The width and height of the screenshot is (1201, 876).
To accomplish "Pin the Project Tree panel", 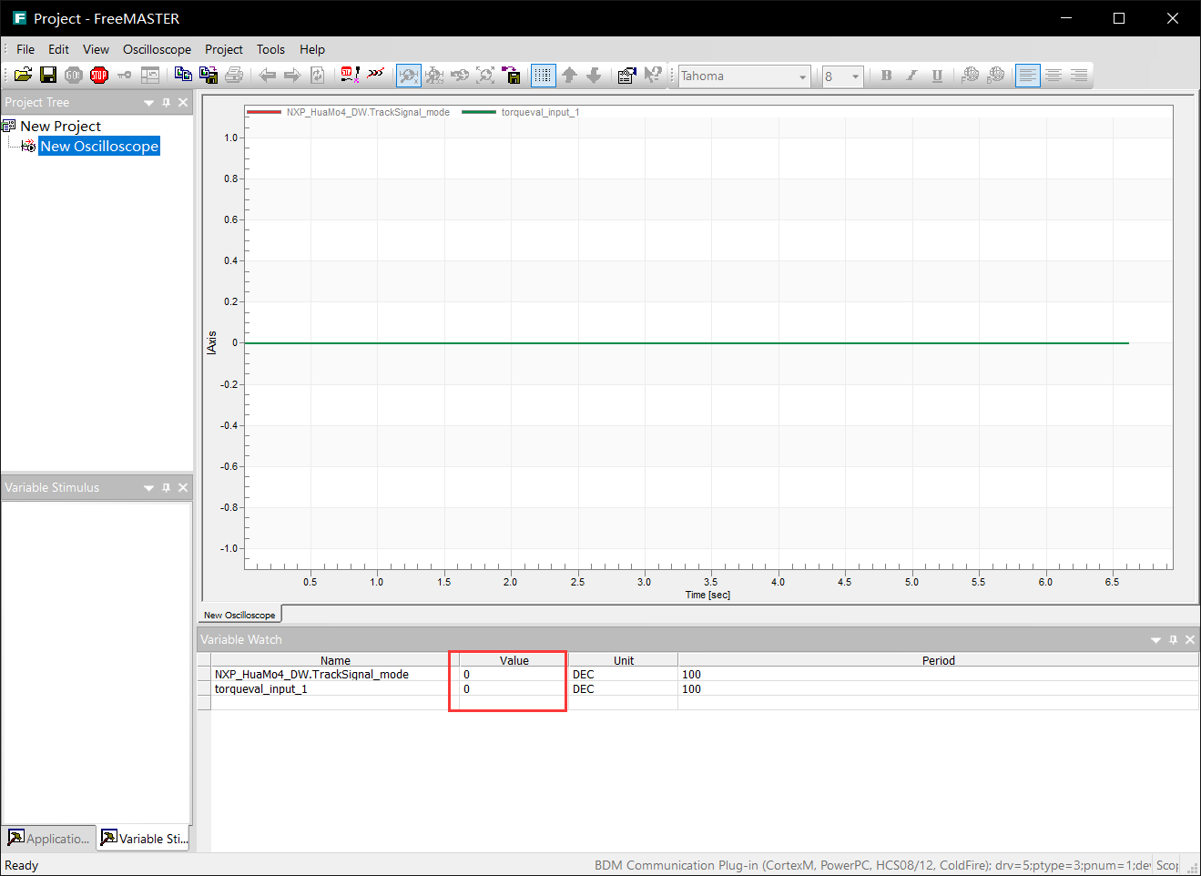I will [x=166, y=102].
